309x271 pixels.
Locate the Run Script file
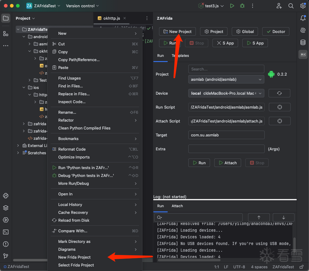(279, 107)
